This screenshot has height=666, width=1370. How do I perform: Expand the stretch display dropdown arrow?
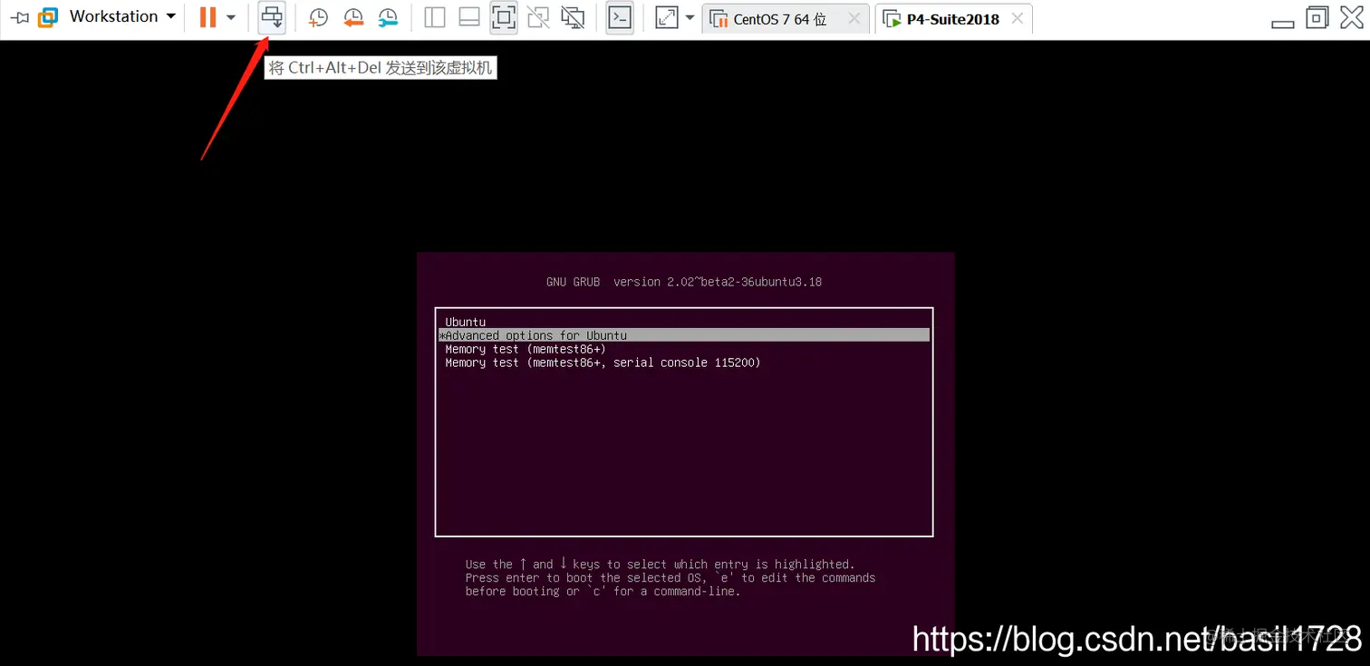click(690, 17)
